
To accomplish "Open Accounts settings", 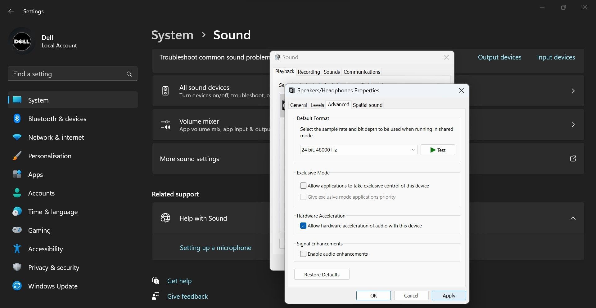I will coord(73,193).
